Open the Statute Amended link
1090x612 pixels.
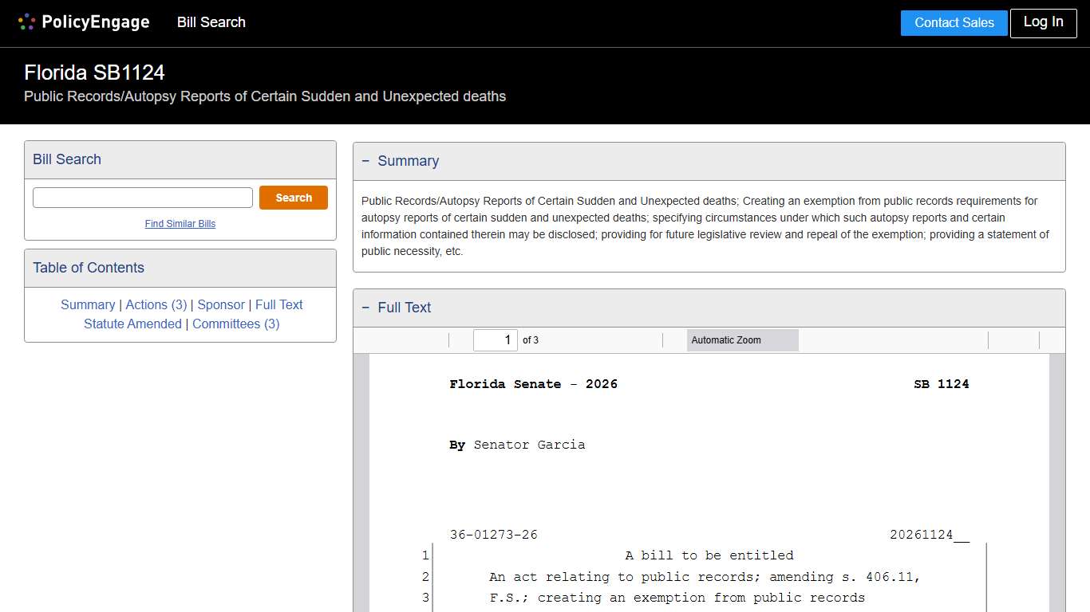[x=132, y=324]
